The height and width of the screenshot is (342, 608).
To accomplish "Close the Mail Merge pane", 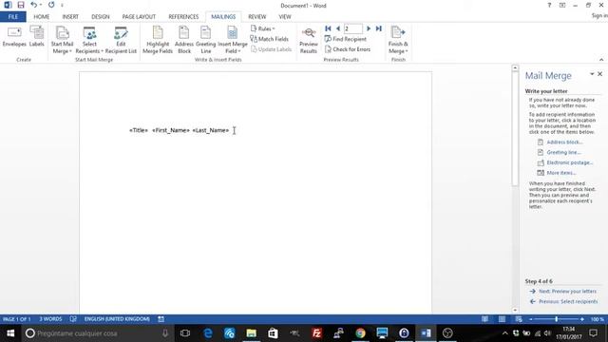I will coord(599,74).
